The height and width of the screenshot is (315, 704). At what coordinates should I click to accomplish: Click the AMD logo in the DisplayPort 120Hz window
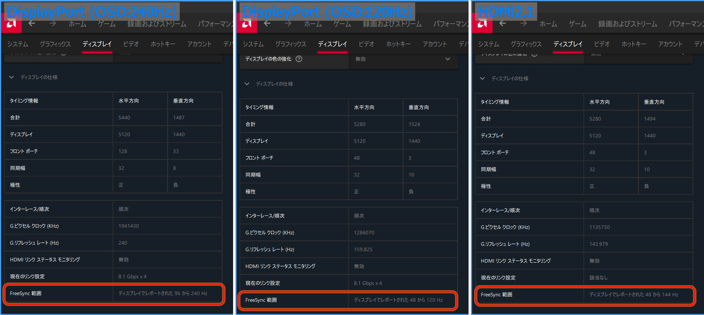247,23
